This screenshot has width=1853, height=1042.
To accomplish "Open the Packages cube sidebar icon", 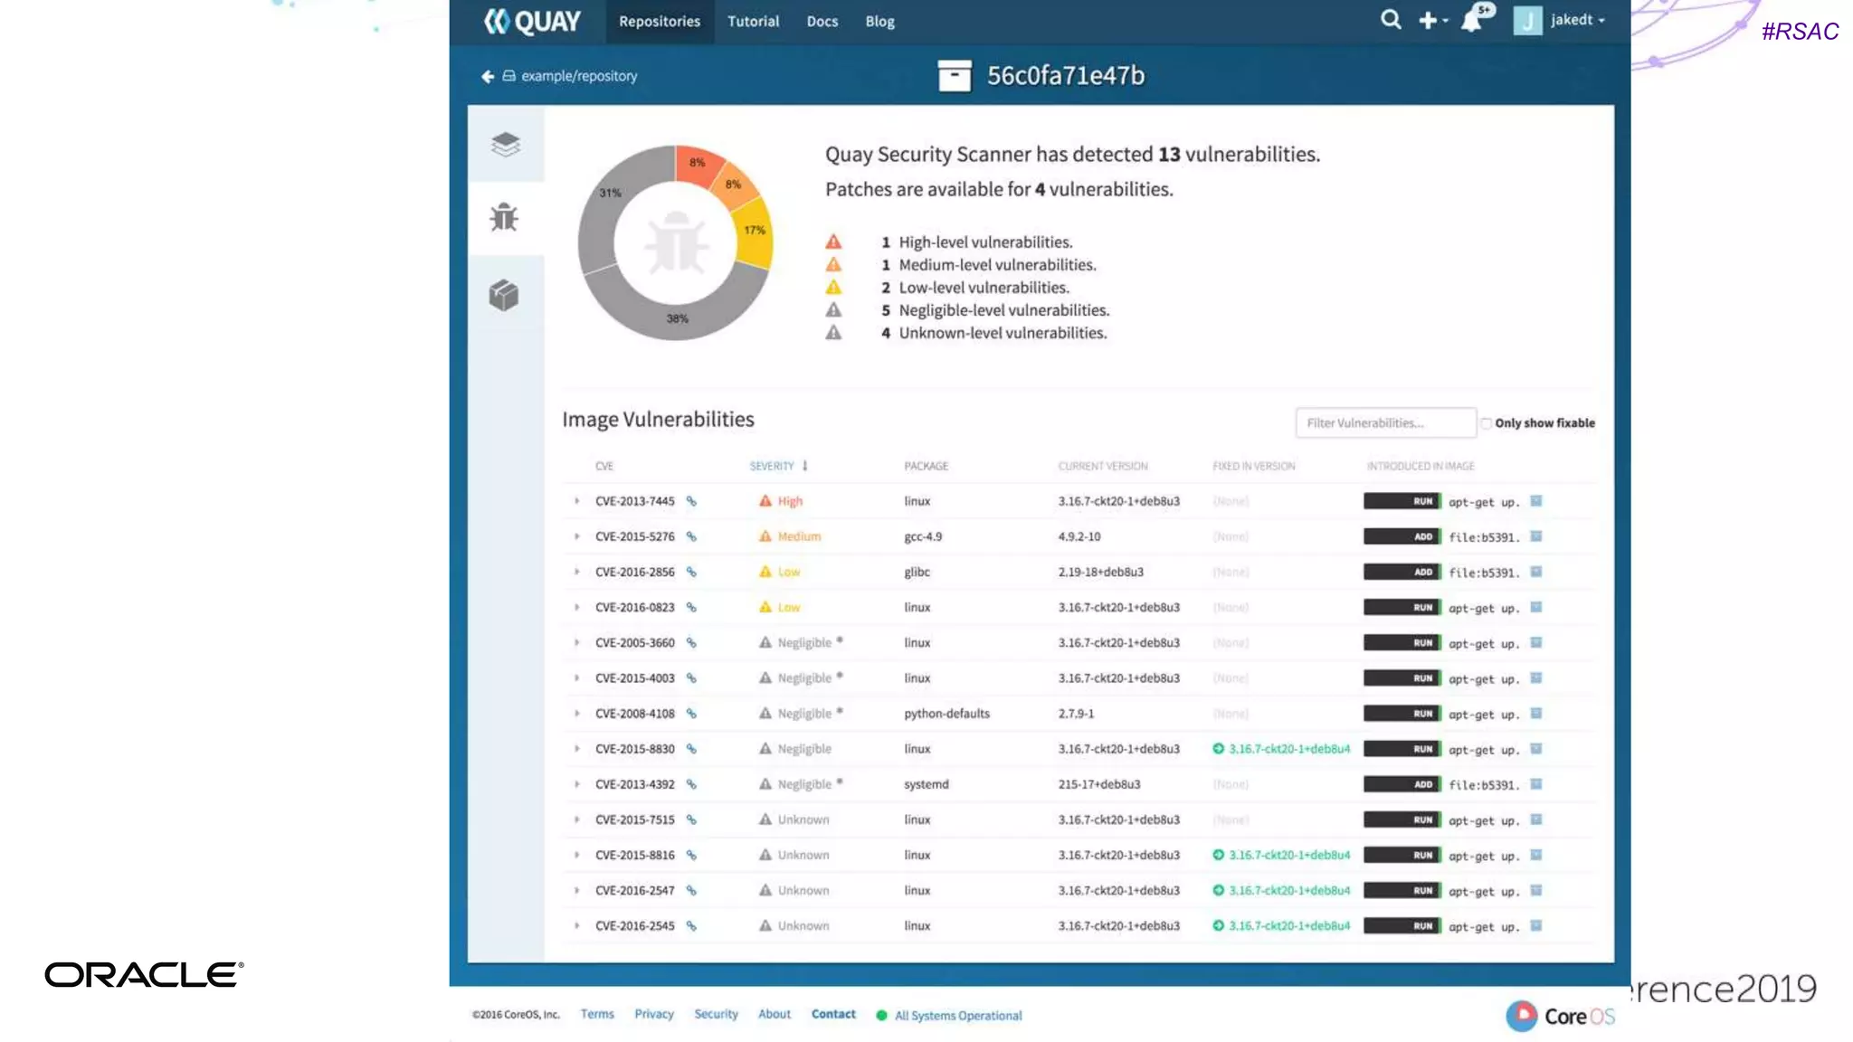I will 504,295.
